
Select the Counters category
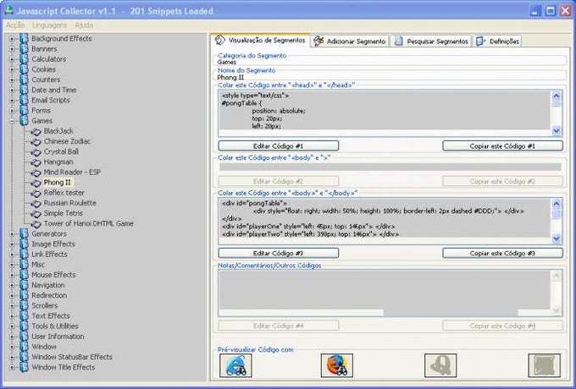click(x=46, y=79)
